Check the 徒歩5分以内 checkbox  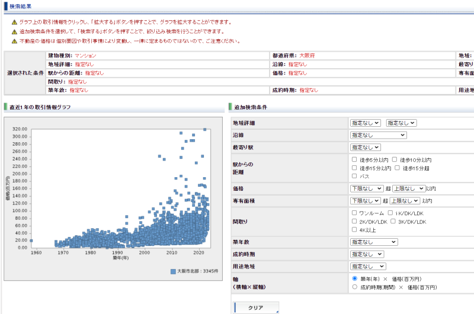click(354, 160)
